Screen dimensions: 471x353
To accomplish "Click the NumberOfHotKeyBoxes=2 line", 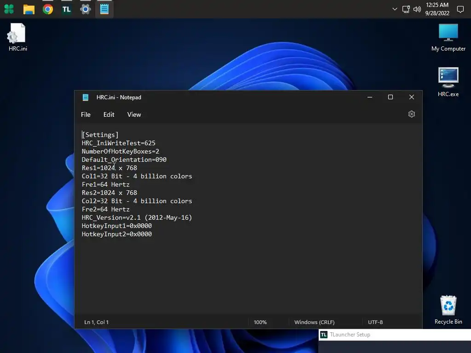I will click(121, 151).
